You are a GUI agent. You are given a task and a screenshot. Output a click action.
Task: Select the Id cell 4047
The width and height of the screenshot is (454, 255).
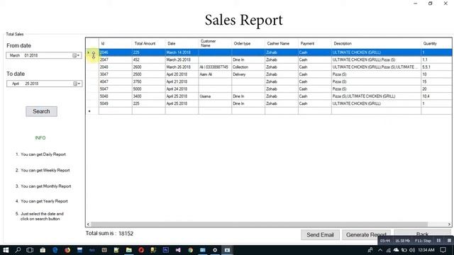point(116,82)
